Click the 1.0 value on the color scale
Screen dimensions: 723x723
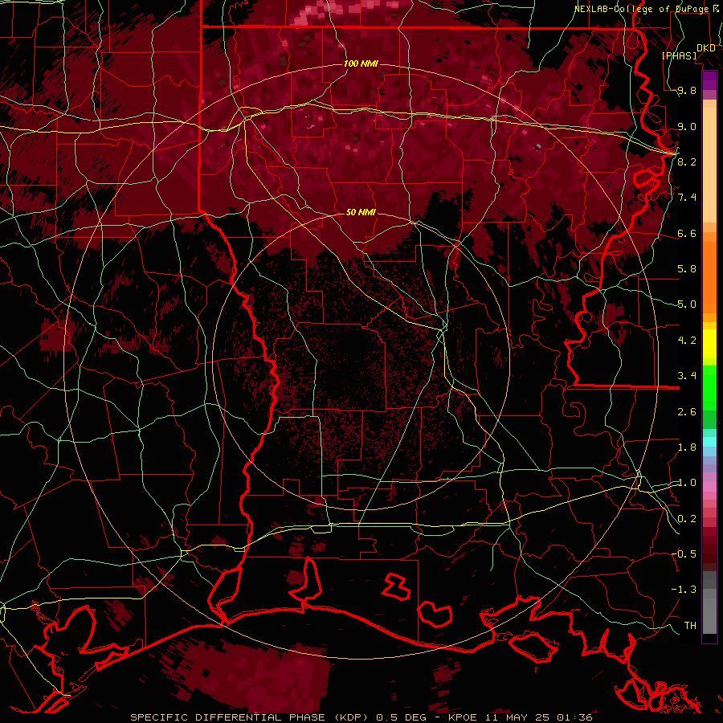pyautogui.click(x=687, y=483)
